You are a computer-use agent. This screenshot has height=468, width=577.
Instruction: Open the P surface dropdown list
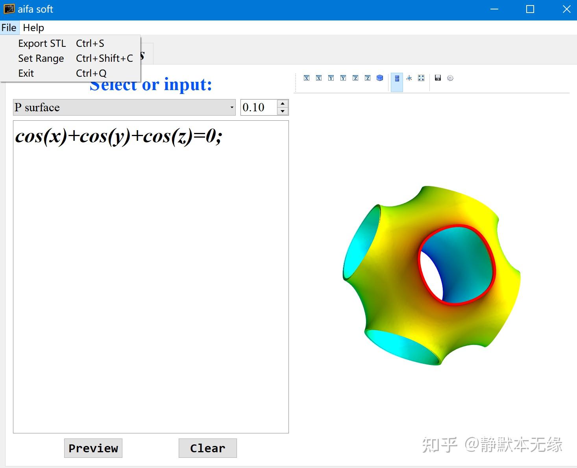click(x=231, y=107)
